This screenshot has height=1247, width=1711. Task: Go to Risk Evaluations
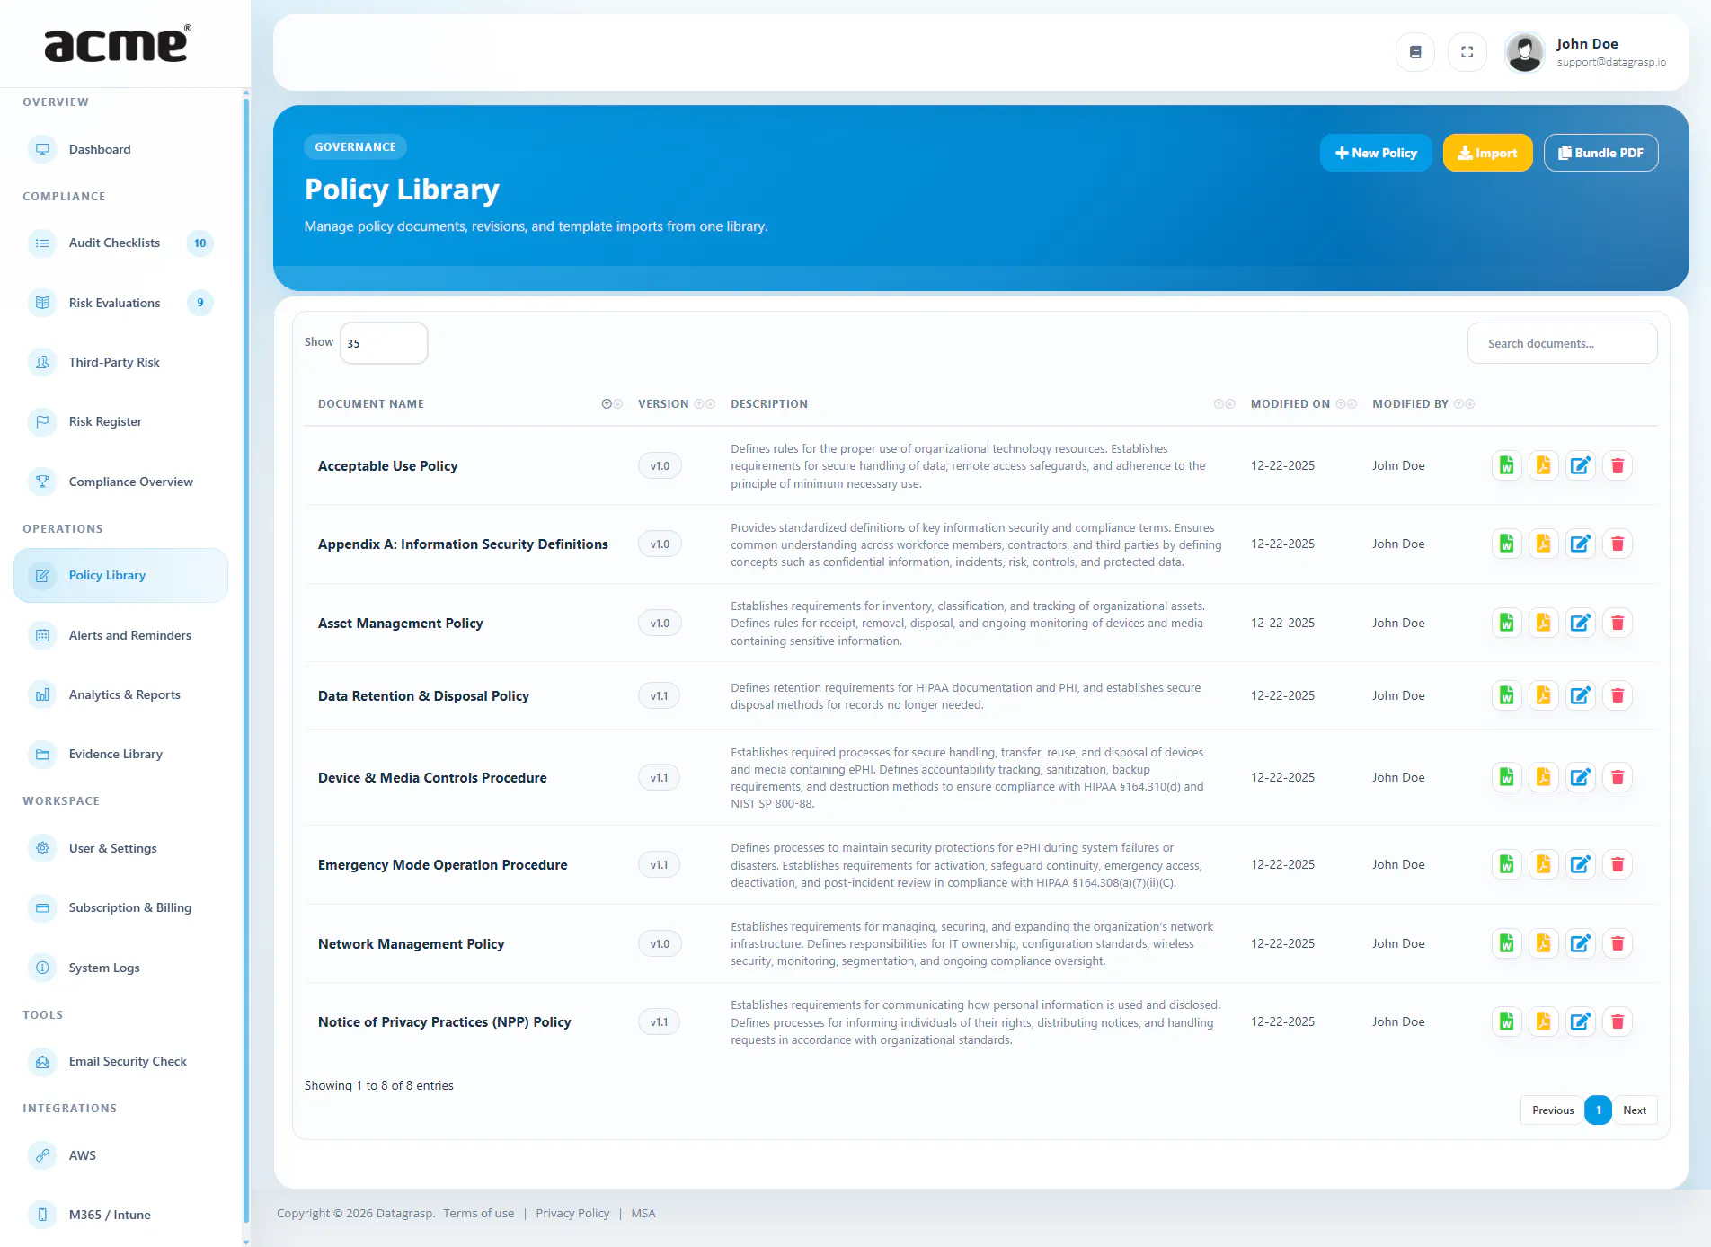coord(120,303)
